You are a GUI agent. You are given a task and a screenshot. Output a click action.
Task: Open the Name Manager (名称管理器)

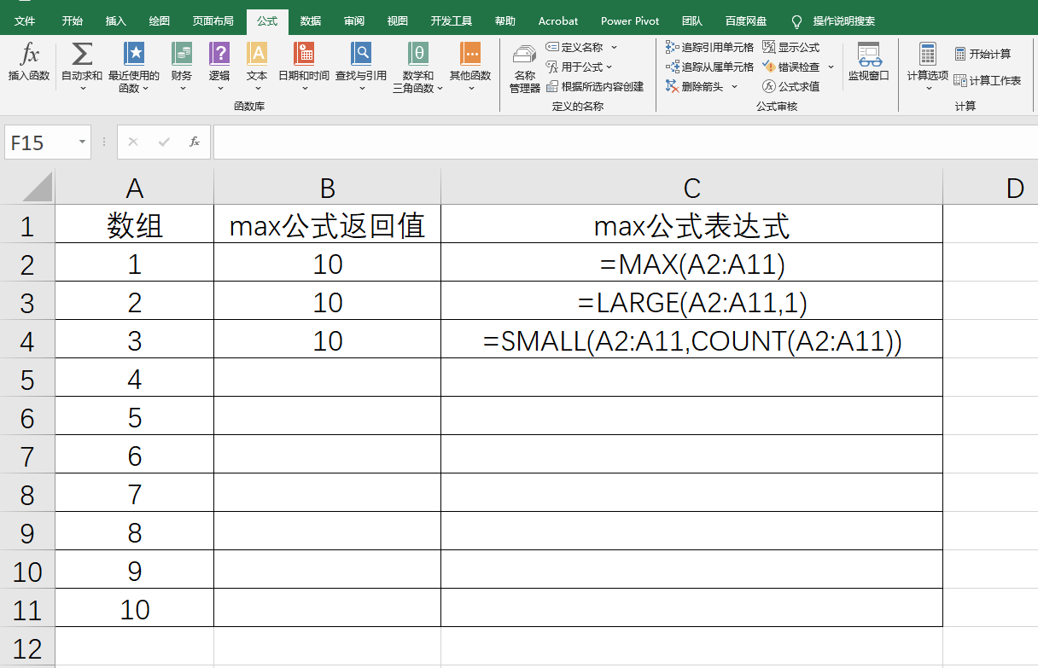pyautogui.click(x=525, y=68)
